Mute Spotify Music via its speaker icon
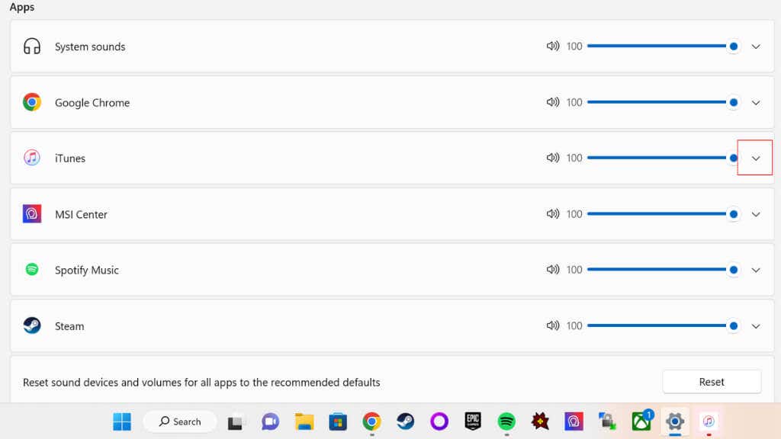Viewport: 781px width, 439px height. (552, 270)
